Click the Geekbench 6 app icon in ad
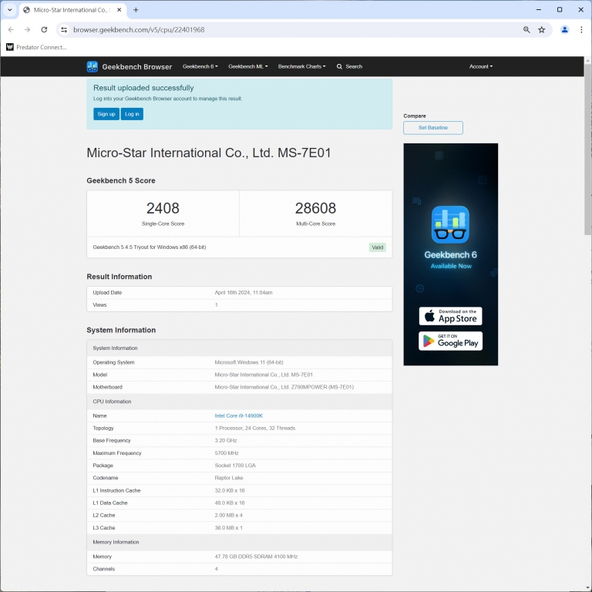The height and width of the screenshot is (592, 592). [450, 224]
